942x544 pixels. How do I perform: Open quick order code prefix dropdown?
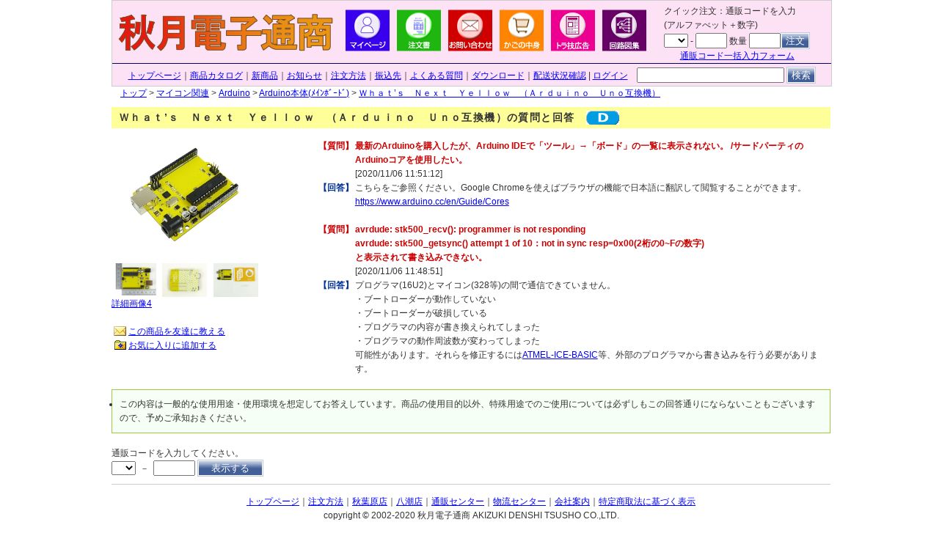[676, 40]
